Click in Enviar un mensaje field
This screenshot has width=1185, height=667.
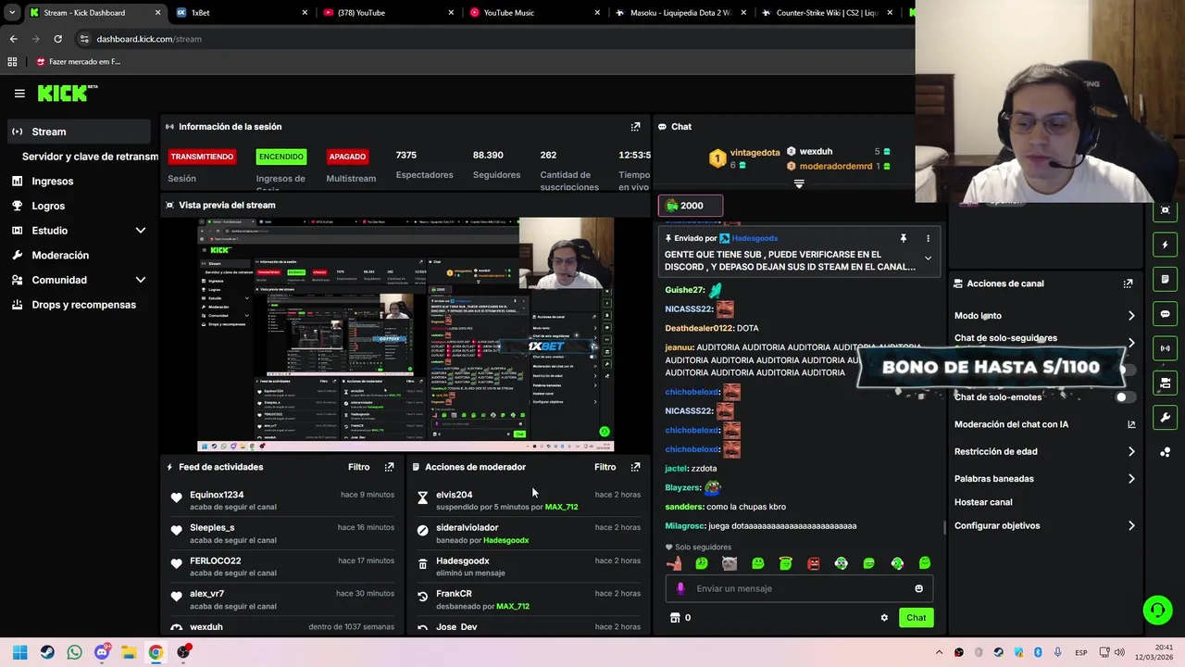(798, 588)
